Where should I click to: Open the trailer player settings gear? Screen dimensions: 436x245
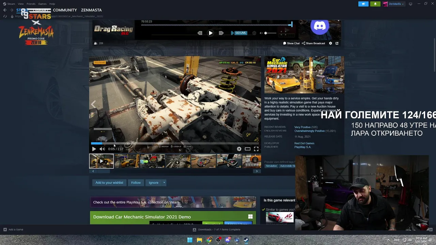click(x=239, y=149)
